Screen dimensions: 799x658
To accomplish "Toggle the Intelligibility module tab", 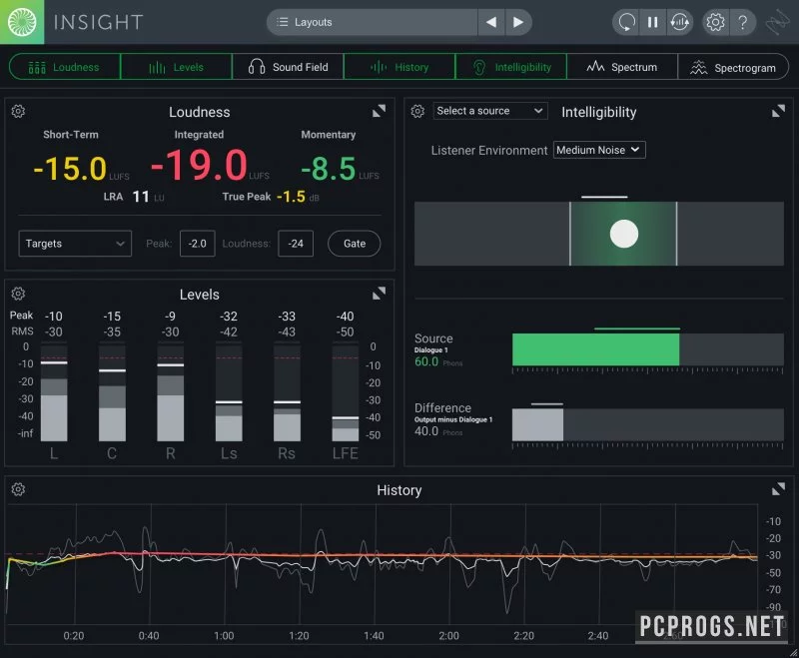I will [x=511, y=67].
